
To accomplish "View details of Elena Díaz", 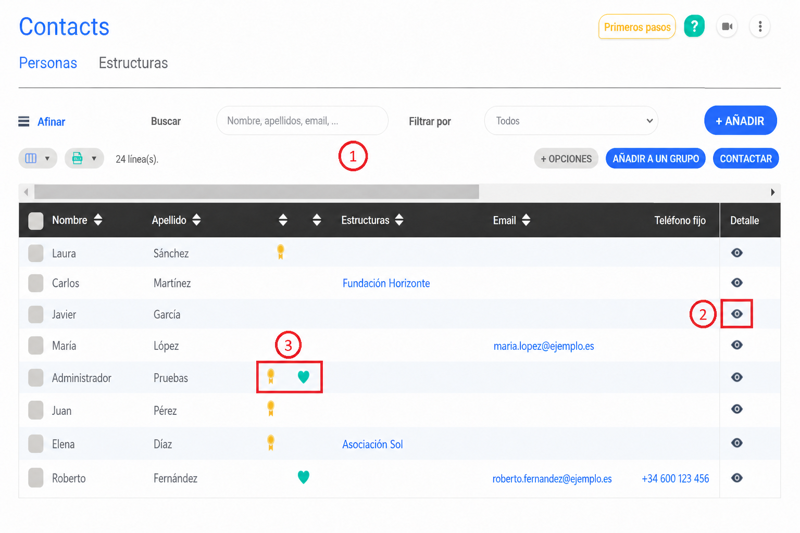I will [x=736, y=443].
